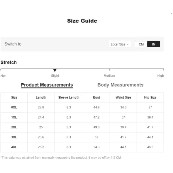Click the Non stretch label

click(3, 76)
